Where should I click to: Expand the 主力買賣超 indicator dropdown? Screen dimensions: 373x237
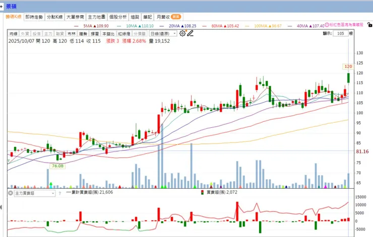click(x=35, y=193)
